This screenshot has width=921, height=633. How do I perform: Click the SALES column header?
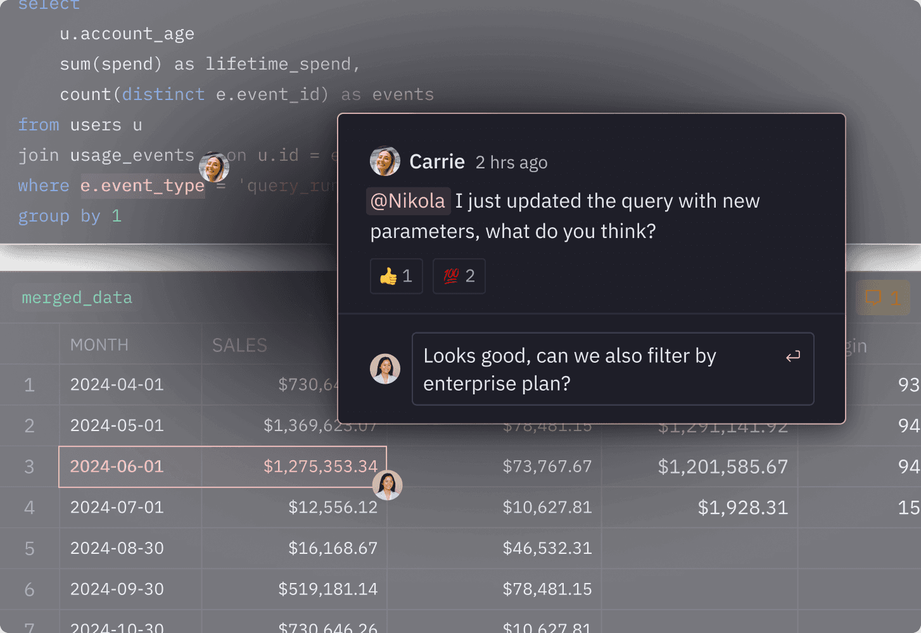(239, 346)
